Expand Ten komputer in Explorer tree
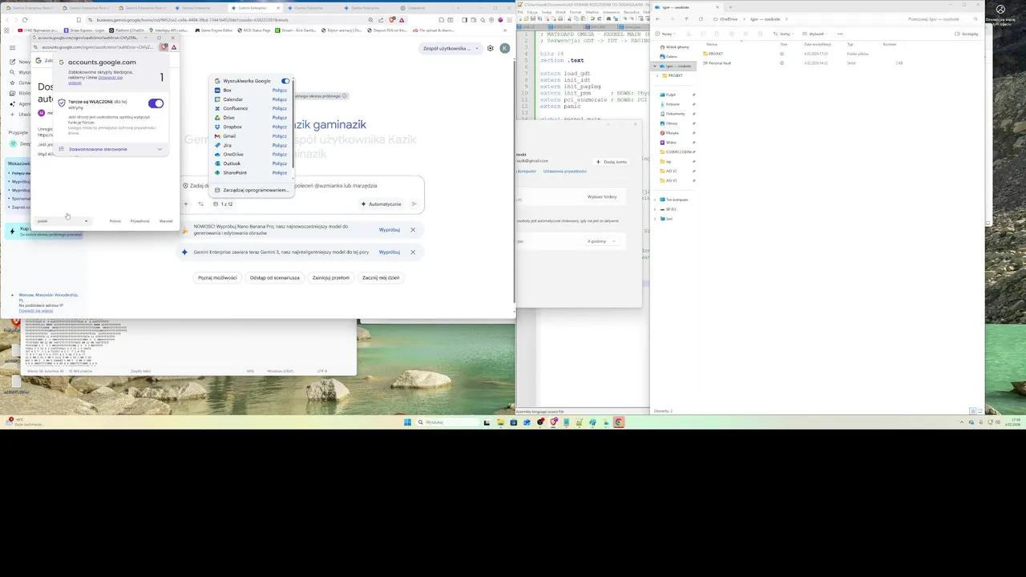The width and height of the screenshot is (1026, 577). pos(656,200)
